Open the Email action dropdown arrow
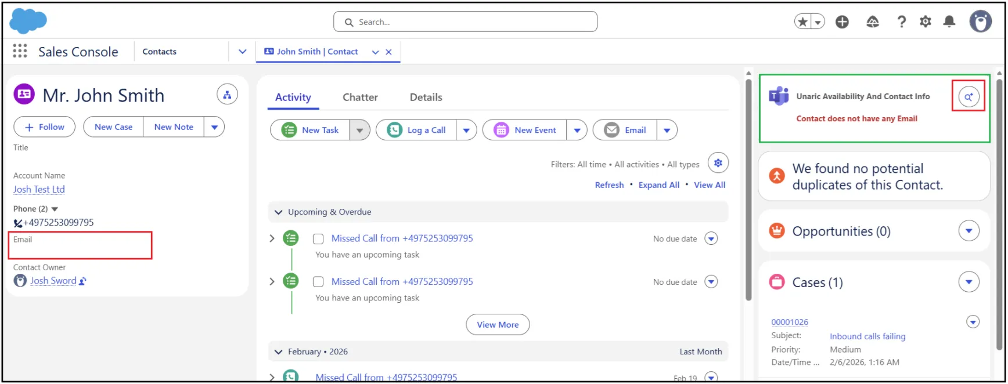 [x=667, y=131]
